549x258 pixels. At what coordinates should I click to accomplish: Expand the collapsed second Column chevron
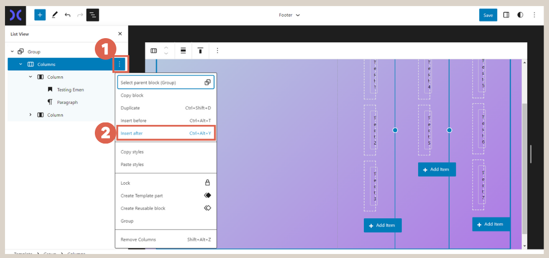point(31,115)
